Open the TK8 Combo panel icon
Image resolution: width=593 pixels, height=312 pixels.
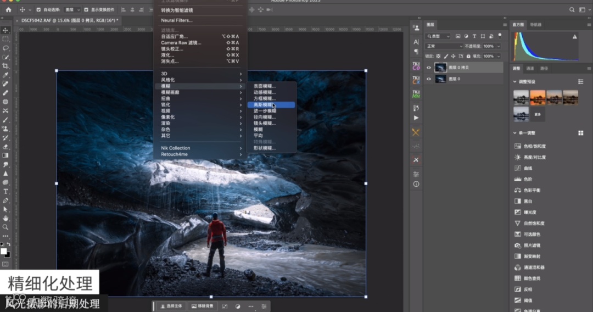click(416, 66)
